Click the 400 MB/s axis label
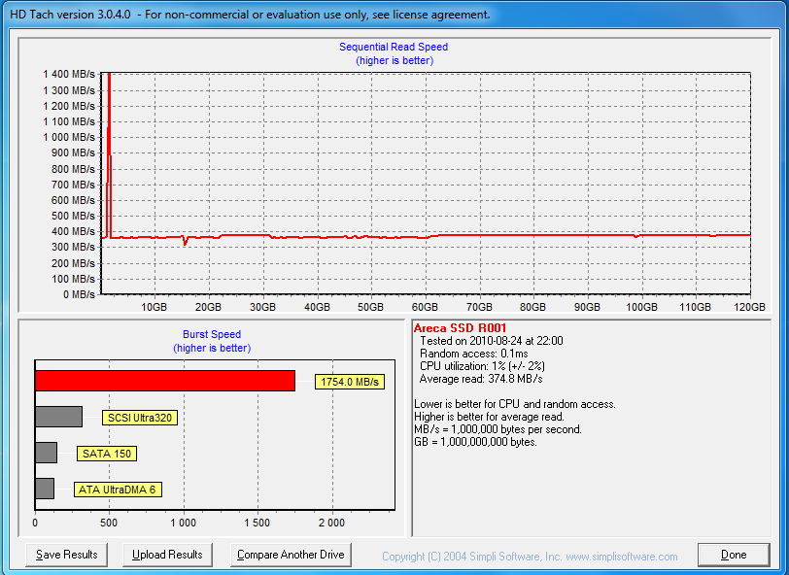 point(73,231)
